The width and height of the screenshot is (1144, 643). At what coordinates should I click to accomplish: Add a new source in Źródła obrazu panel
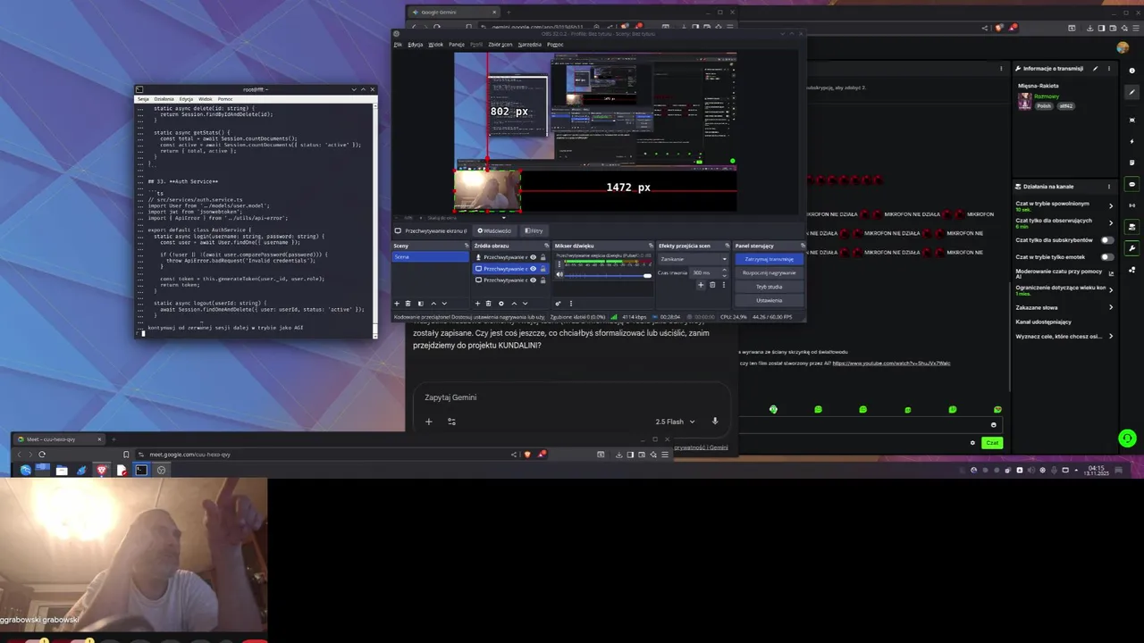click(477, 304)
